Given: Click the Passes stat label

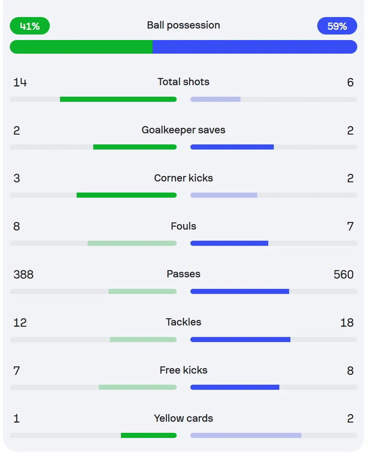Looking at the screenshot, I should [184, 274].
